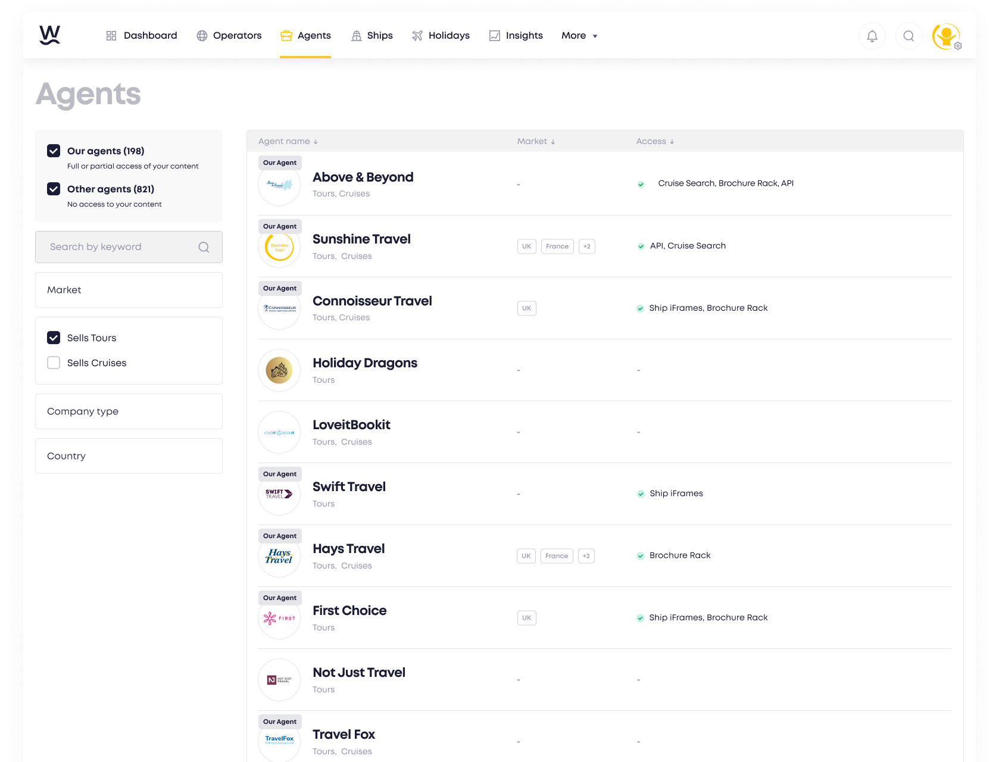The height and width of the screenshot is (762, 1002).
Task: Click Holiday Dragons gold logo
Action: pos(279,370)
